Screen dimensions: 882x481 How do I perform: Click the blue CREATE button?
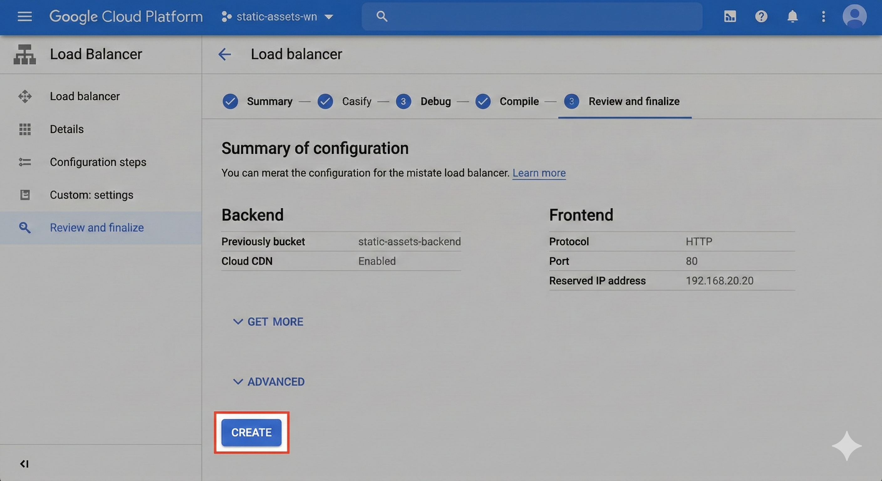tap(251, 432)
